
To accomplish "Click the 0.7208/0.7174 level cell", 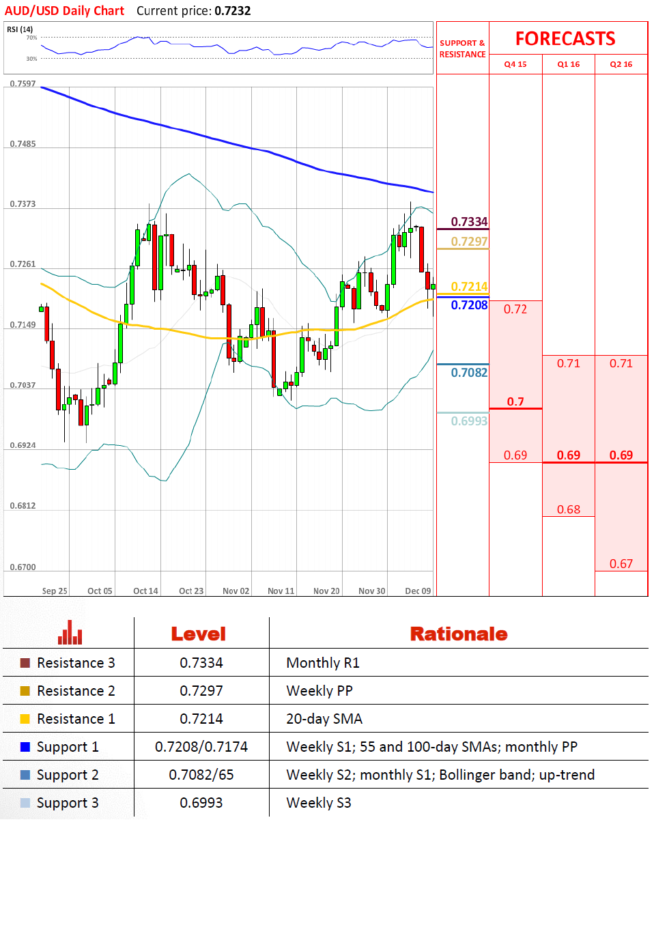I will point(201,747).
